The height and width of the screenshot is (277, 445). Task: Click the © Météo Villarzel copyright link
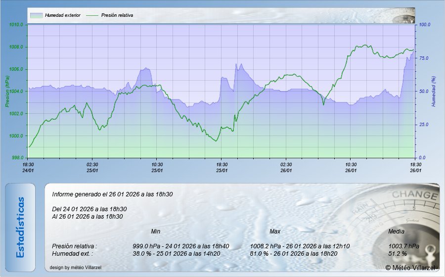pos(410,268)
